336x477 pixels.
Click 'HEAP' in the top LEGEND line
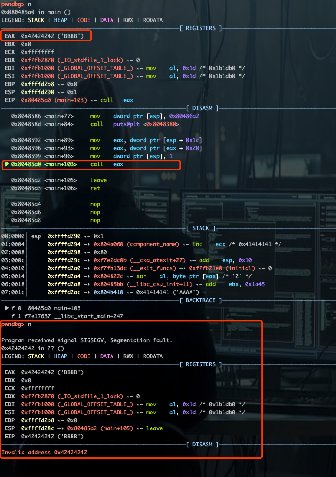pyautogui.click(x=61, y=20)
